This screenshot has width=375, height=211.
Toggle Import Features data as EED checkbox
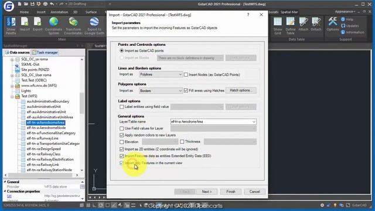tap(121, 156)
